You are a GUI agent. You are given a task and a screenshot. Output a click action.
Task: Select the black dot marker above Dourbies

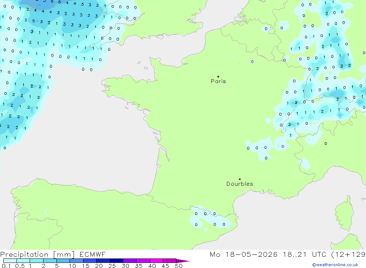click(240, 179)
